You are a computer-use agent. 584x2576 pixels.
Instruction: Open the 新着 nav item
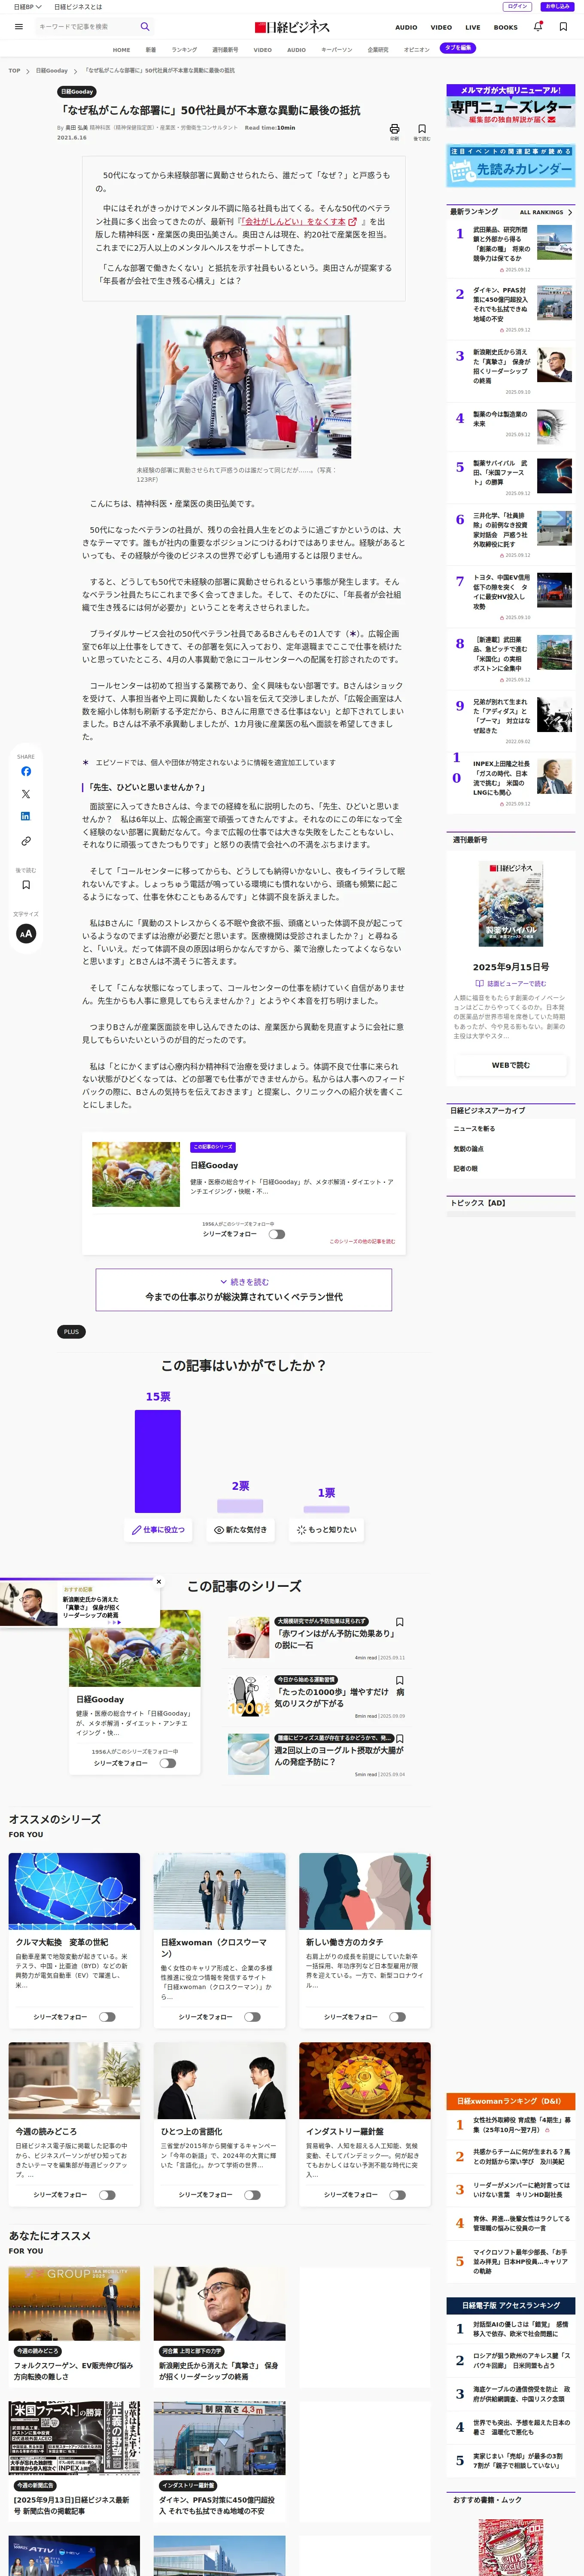click(151, 49)
